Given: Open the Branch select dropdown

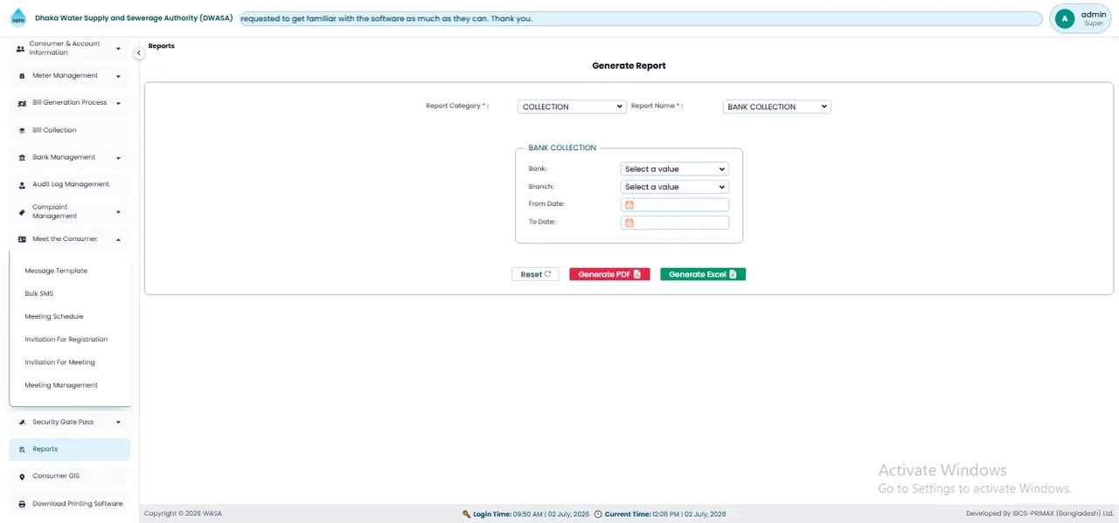Looking at the screenshot, I should [675, 187].
